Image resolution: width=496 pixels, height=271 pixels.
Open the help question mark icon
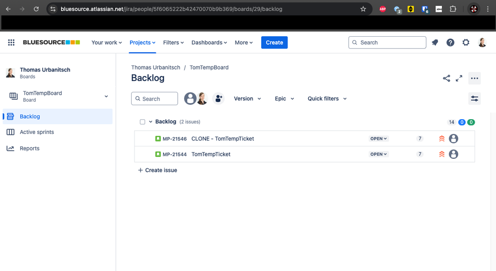[x=450, y=43]
